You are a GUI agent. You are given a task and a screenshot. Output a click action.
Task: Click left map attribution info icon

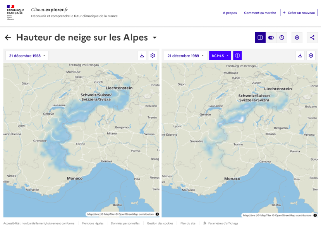point(157,214)
